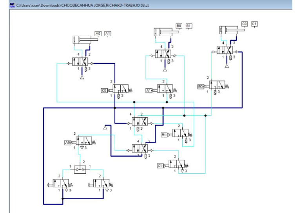Viewport: 301px width, 213px height.
Task: Select the C1 roller-actuated 3/2 valve
Action: click(x=173, y=166)
